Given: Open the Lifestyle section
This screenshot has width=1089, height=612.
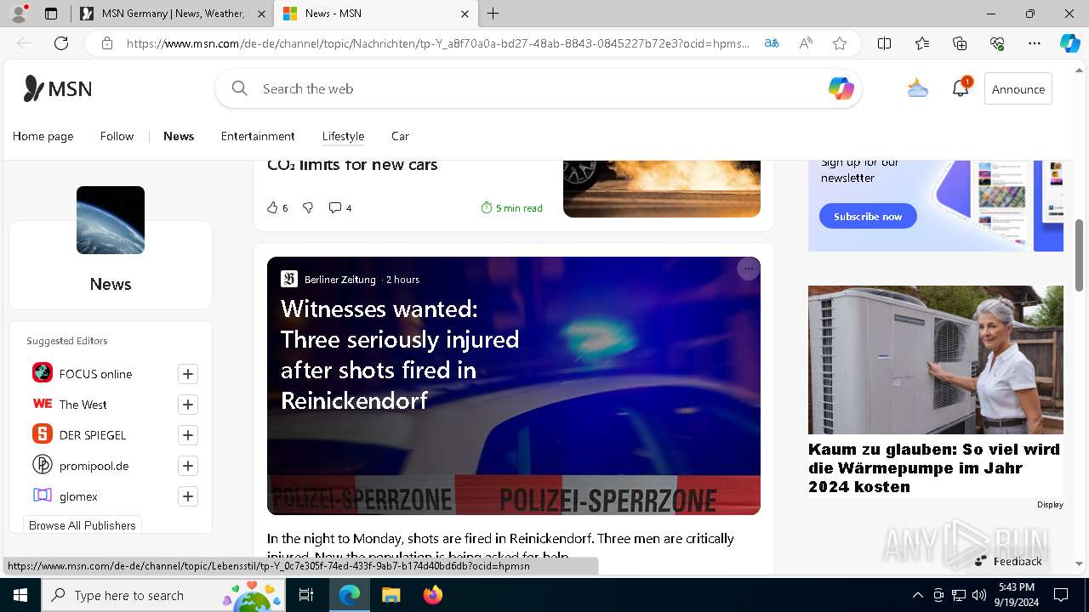Looking at the screenshot, I should (x=343, y=136).
